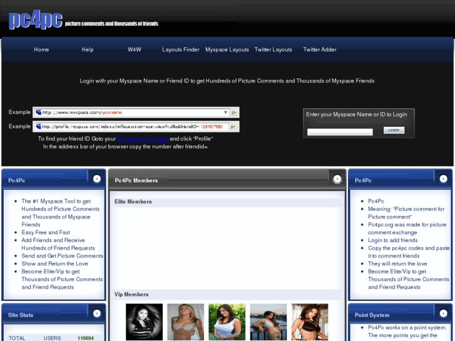Open the Home menu item
455x341 pixels.
coord(41,49)
